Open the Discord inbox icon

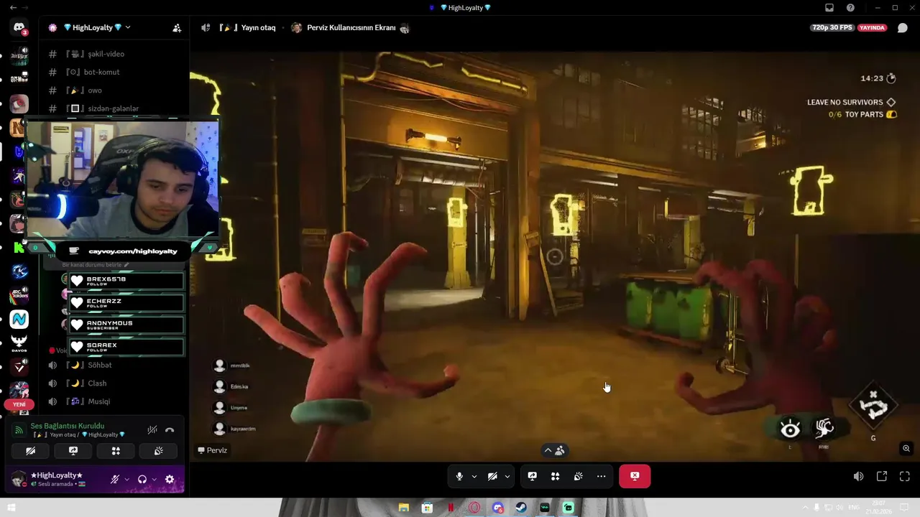click(829, 8)
